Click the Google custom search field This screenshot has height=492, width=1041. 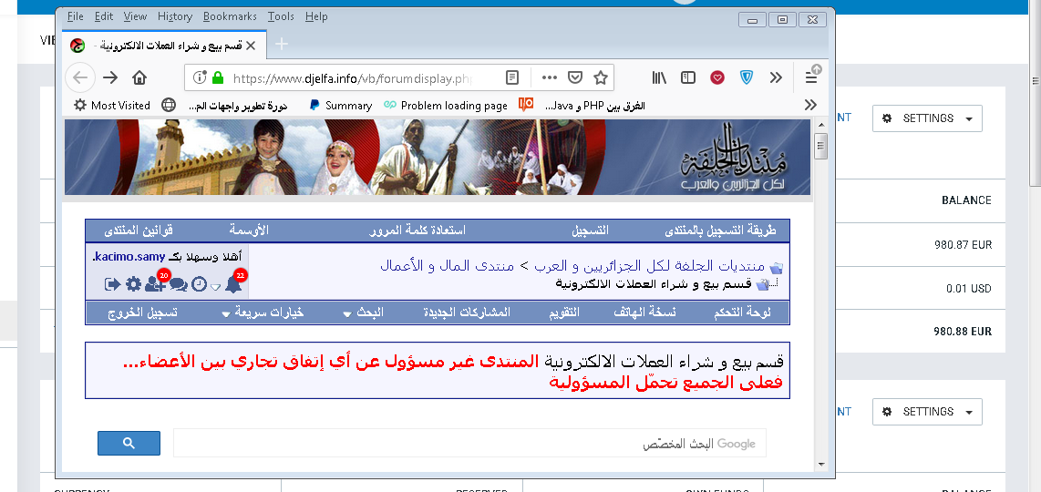[469, 444]
